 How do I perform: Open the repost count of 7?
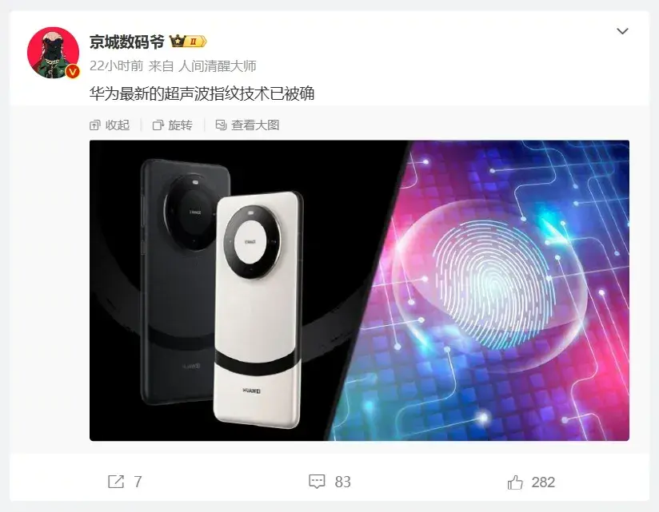[x=138, y=482]
